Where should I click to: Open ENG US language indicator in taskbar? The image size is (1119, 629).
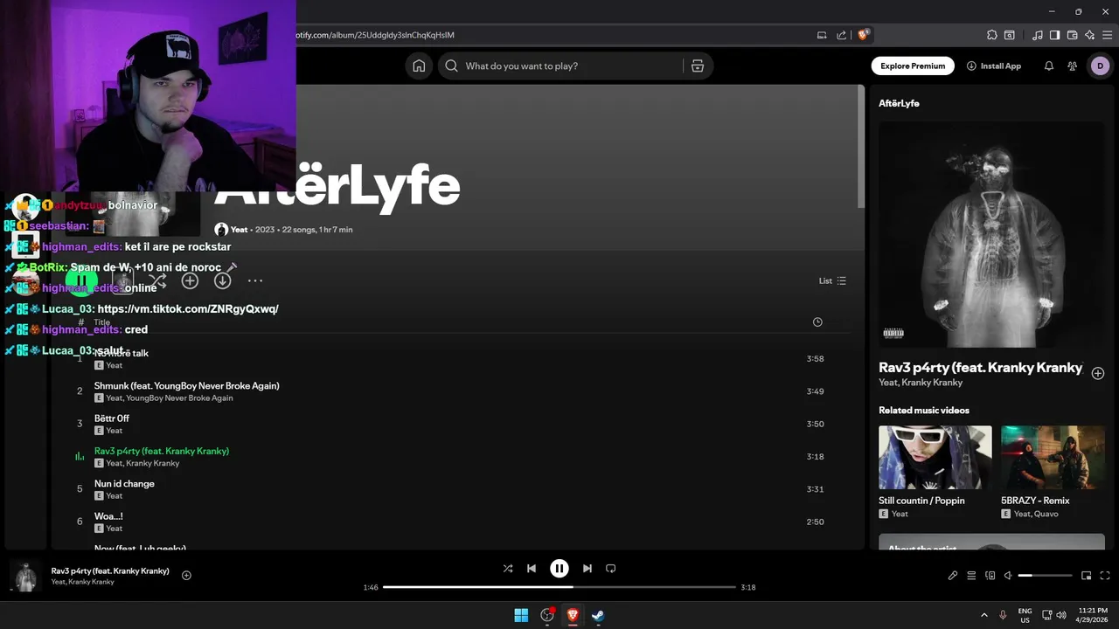pos(1025,615)
